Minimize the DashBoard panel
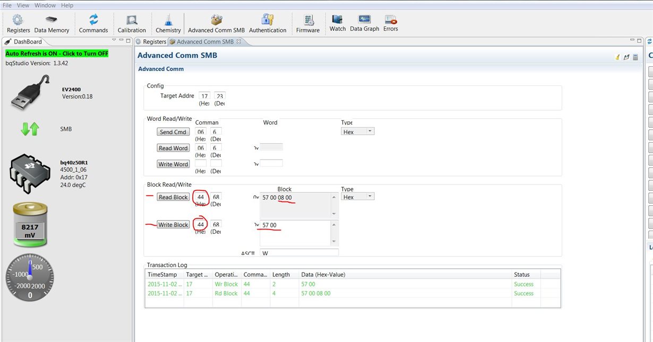This screenshot has height=342, width=653. (122, 40)
